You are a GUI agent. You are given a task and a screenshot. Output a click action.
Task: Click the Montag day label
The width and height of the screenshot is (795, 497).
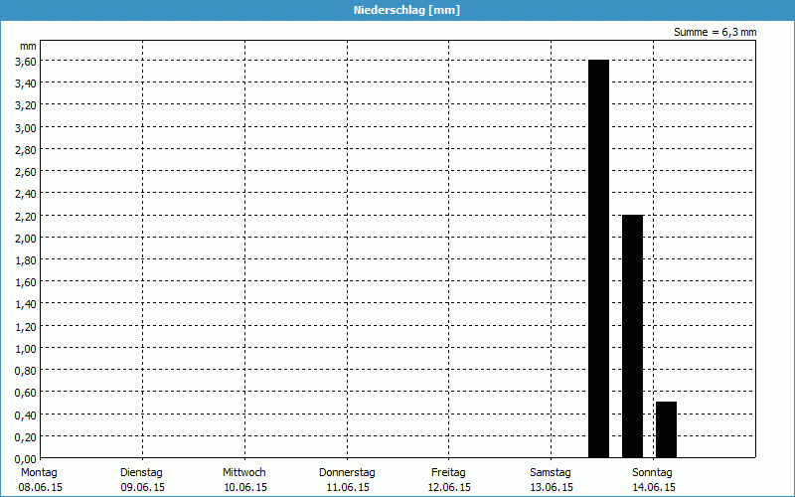(x=39, y=472)
